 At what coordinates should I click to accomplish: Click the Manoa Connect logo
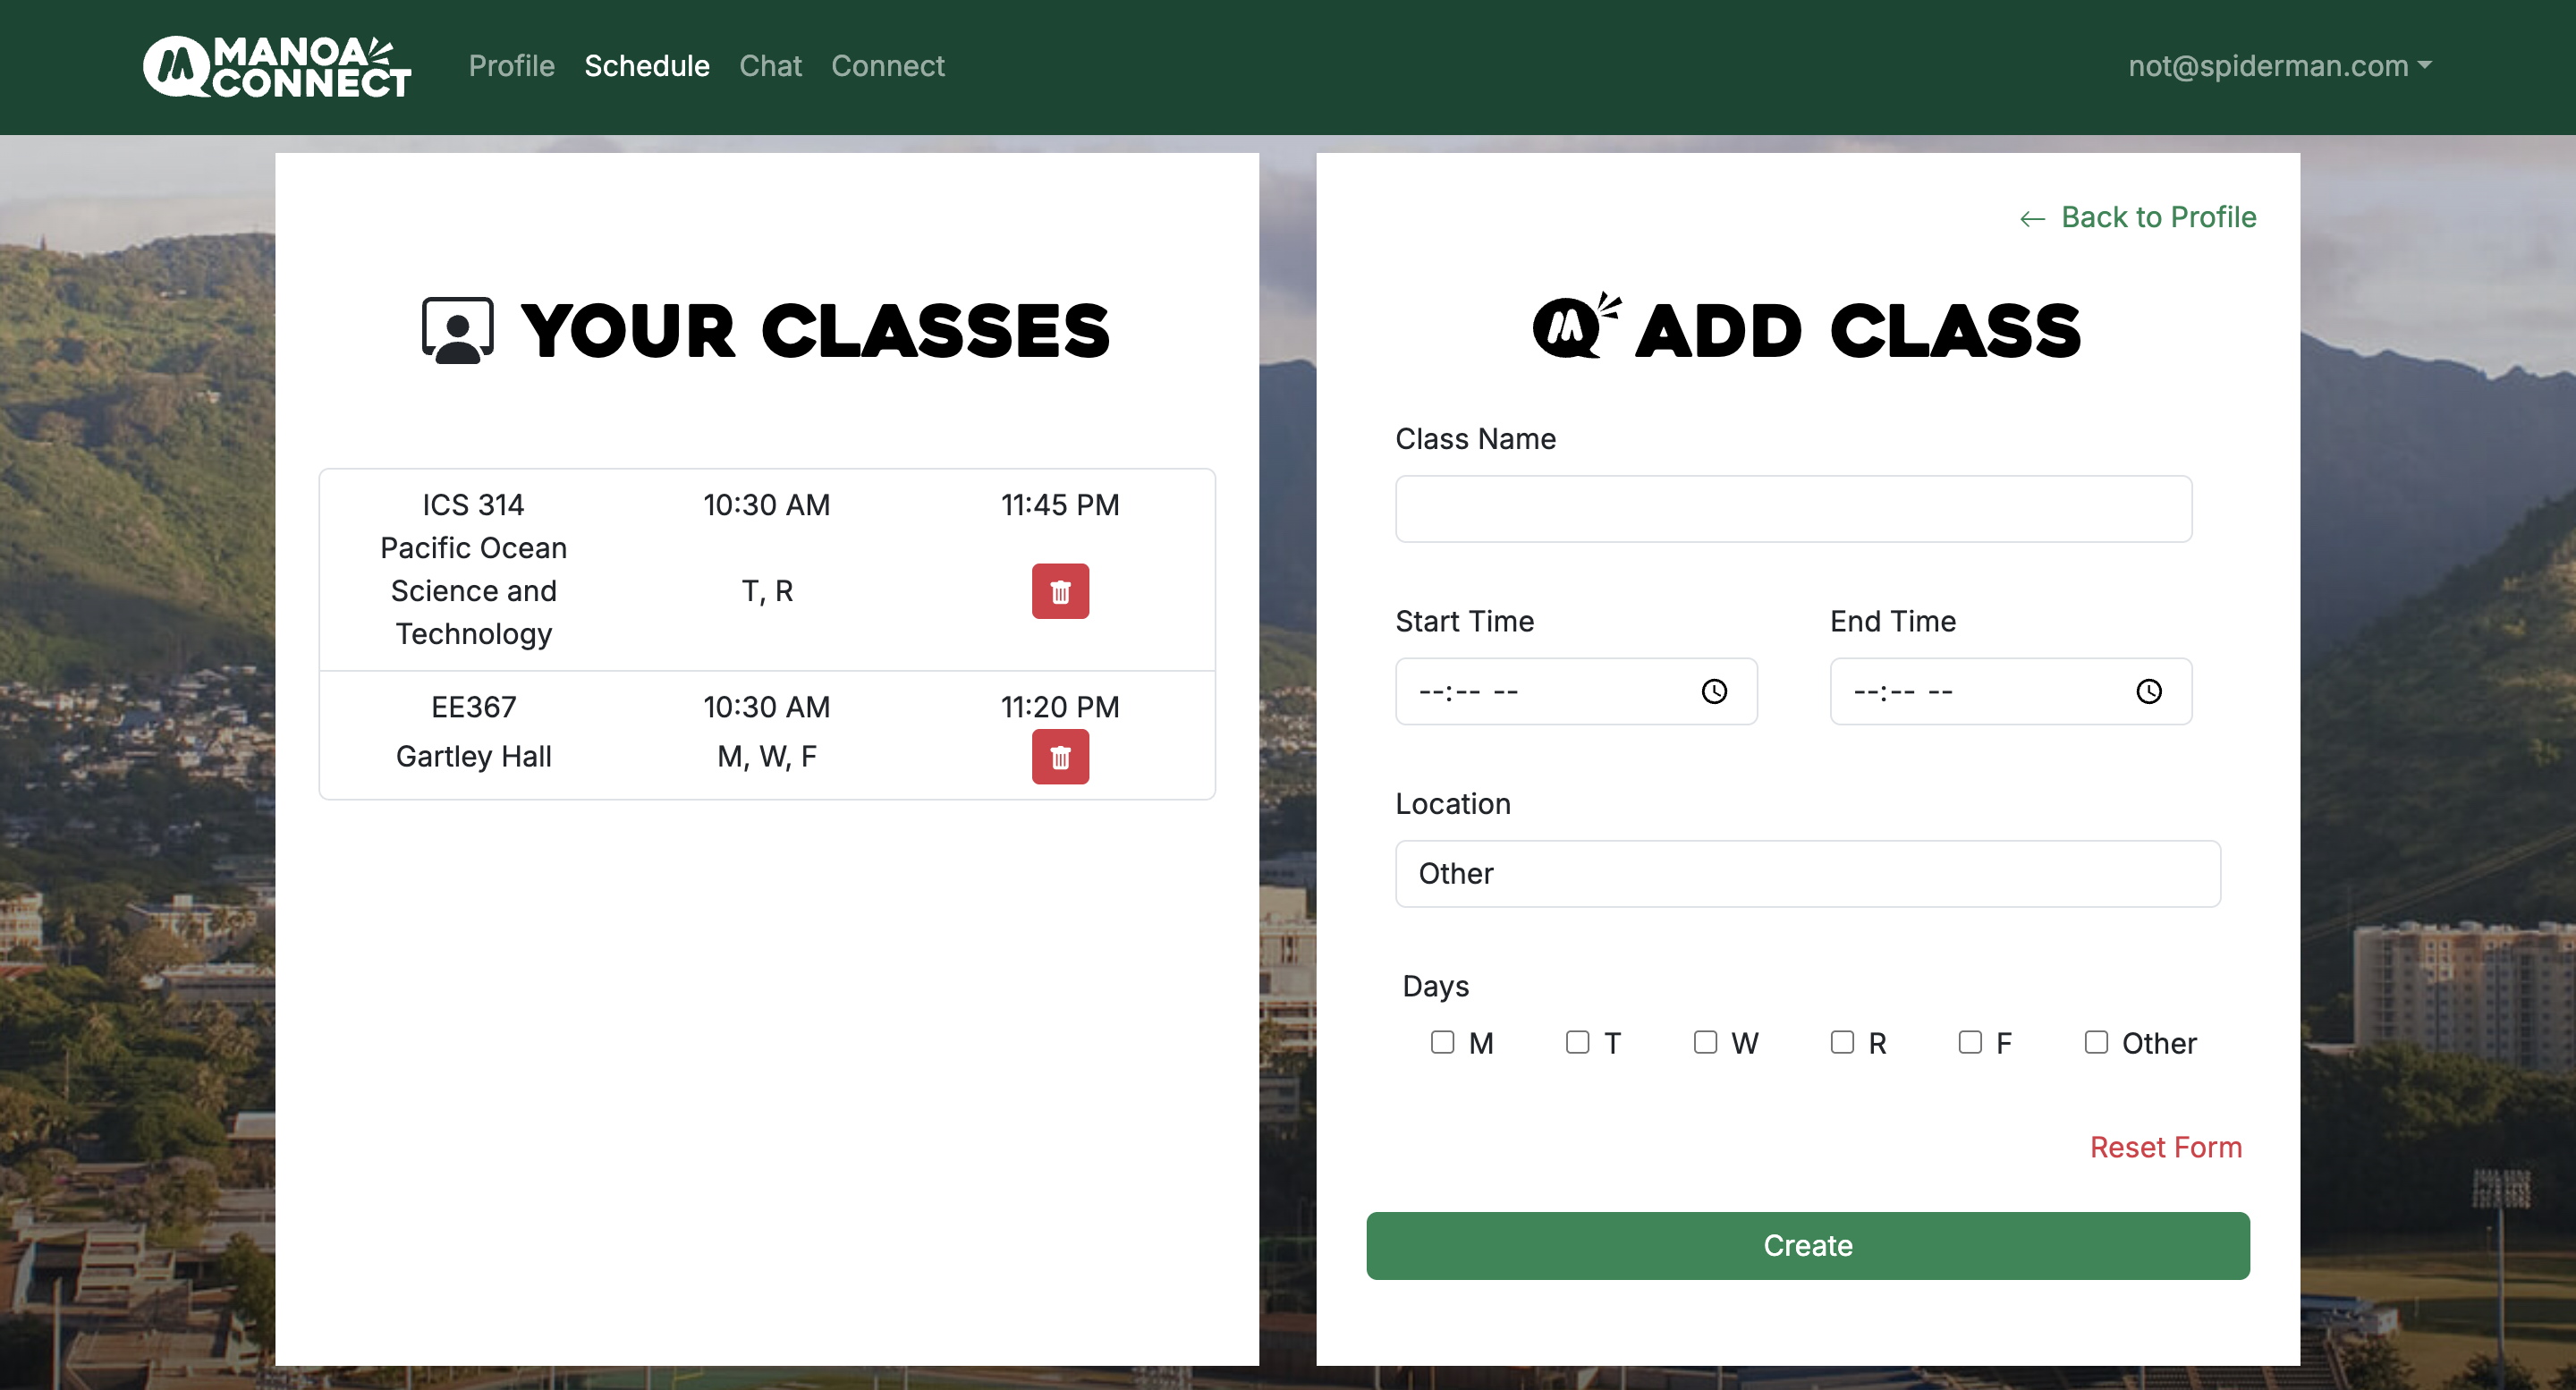click(x=277, y=67)
